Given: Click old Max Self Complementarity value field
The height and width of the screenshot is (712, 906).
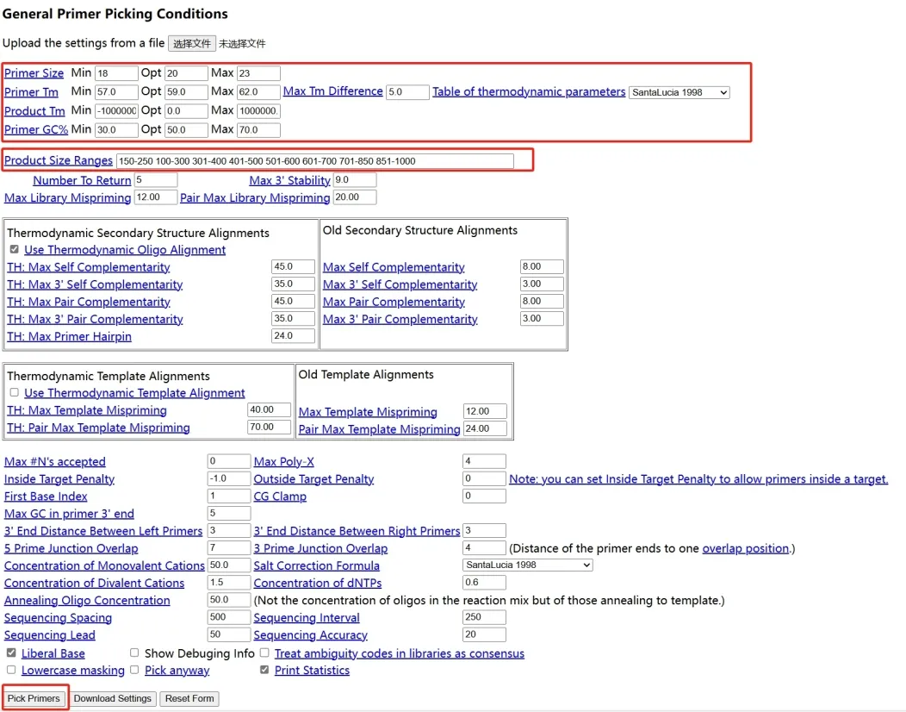Looking at the screenshot, I should click(x=542, y=266).
